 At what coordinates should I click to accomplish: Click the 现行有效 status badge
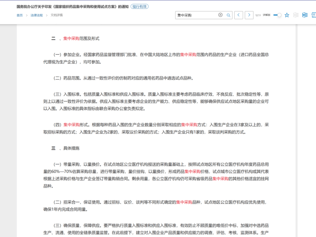click(139, 6)
